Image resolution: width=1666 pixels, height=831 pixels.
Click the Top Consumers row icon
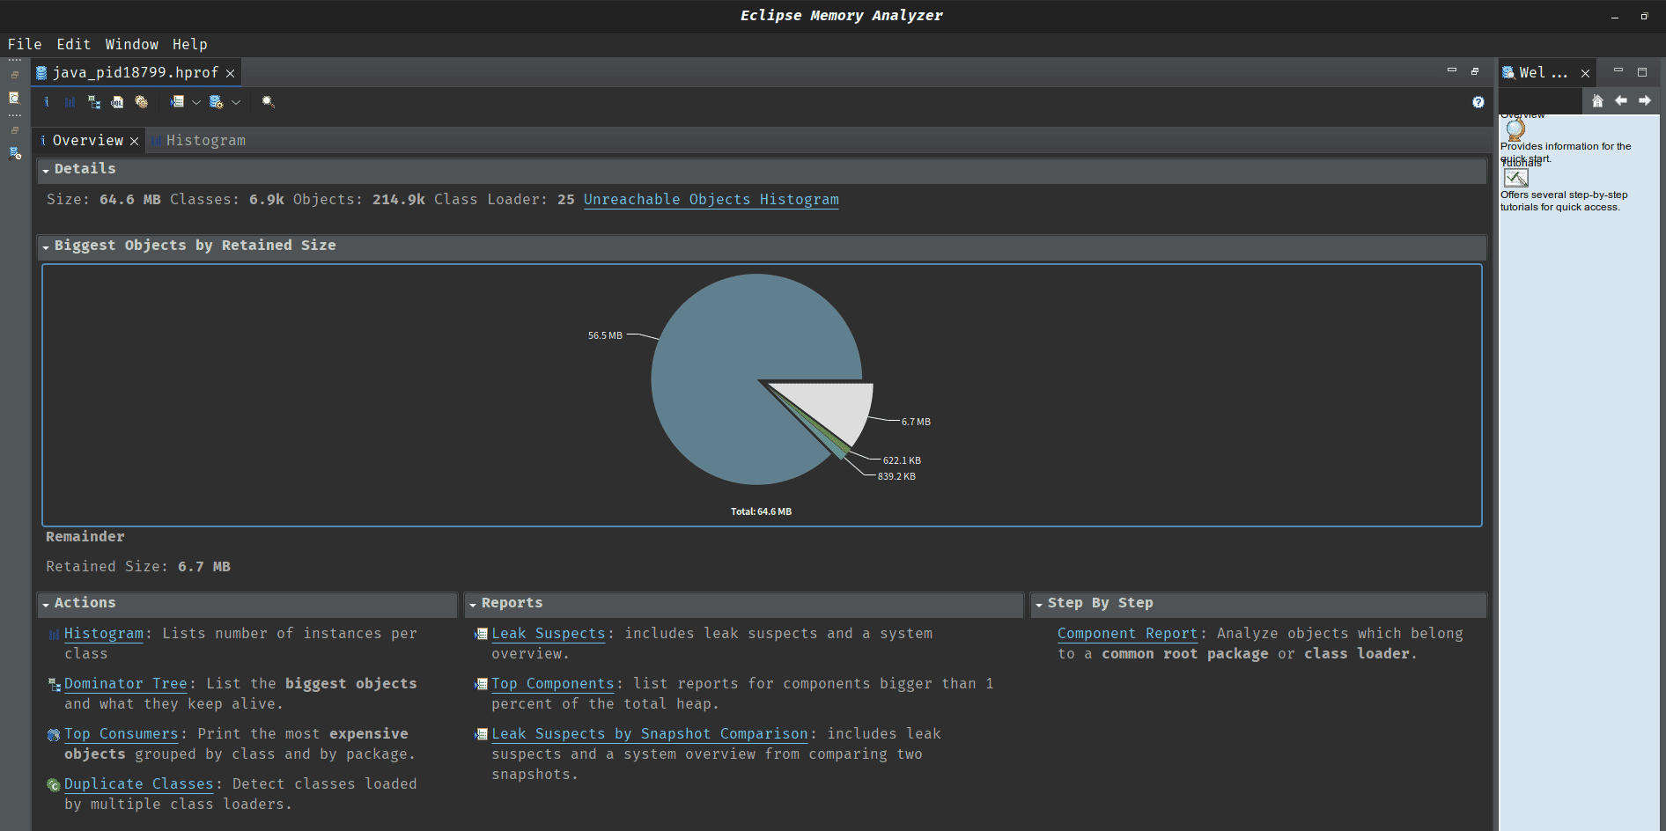tap(54, 735)
